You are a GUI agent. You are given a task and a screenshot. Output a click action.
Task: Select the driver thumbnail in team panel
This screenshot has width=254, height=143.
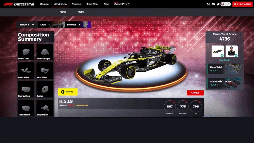point(232,51)
